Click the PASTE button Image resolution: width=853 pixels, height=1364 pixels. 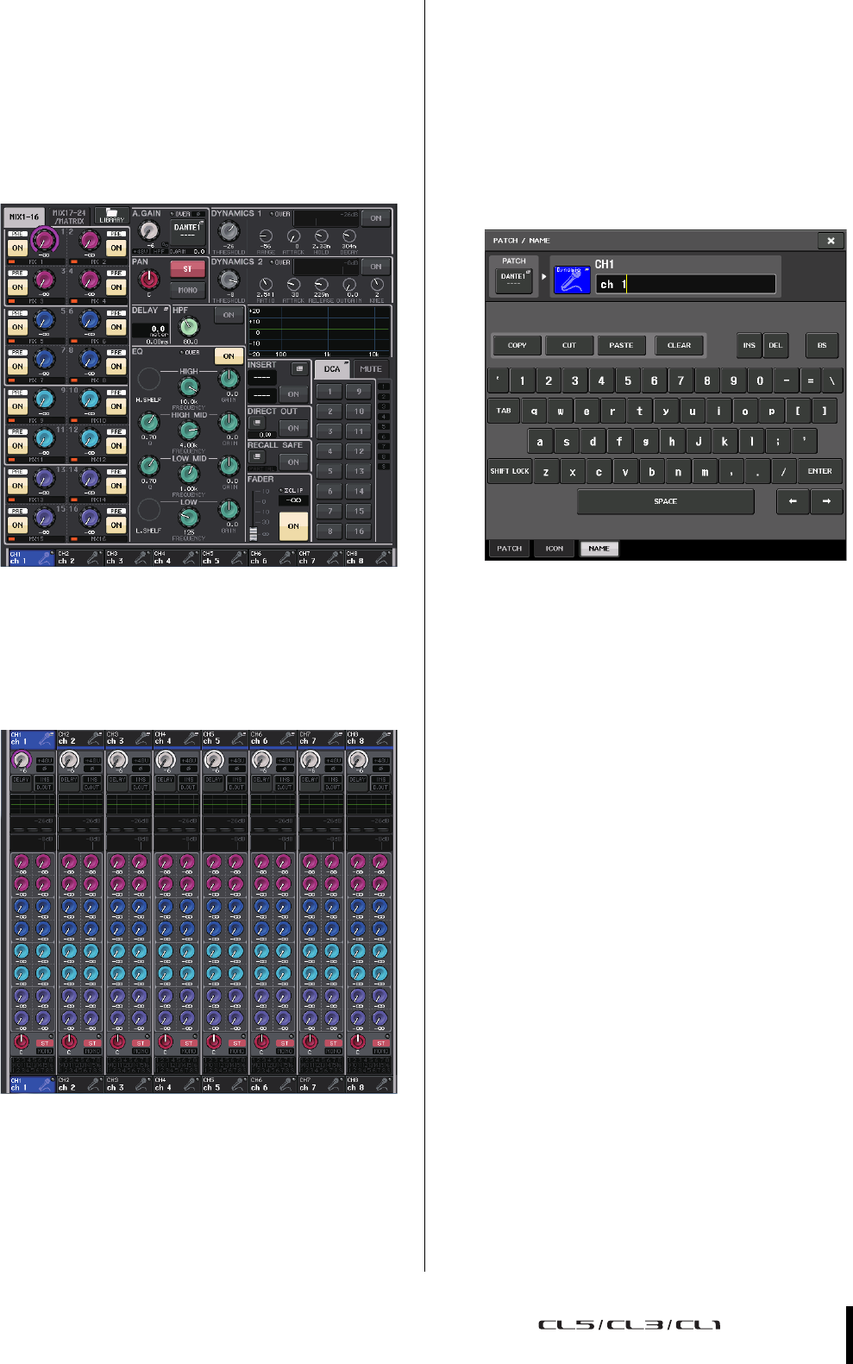click(621, 345)
